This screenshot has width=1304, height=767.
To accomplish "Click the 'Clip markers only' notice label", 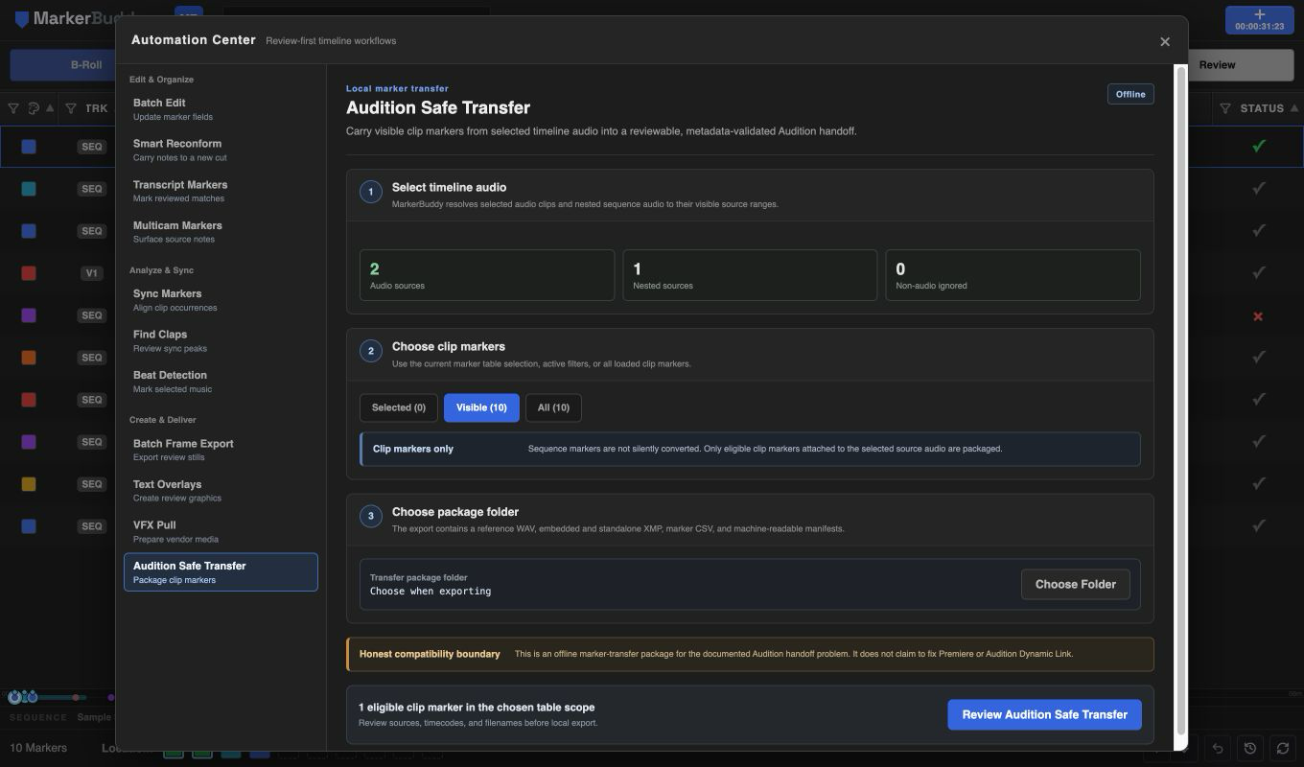I will coord(413,449).
